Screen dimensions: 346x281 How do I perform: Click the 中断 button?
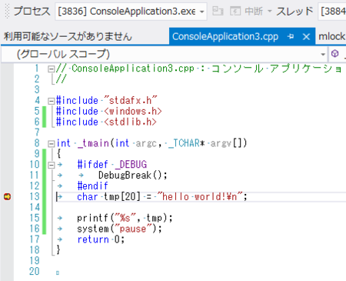point(254,12)
